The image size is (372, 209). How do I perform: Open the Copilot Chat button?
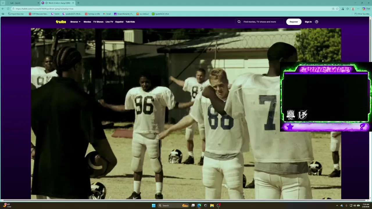366,9
